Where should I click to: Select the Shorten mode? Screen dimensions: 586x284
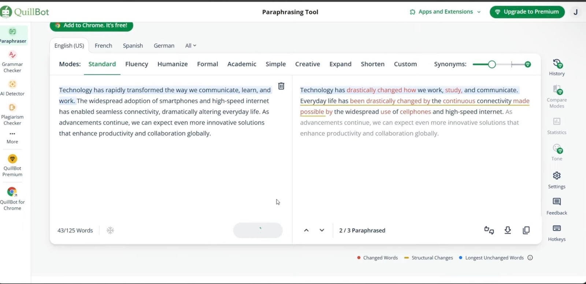(x=372, y=64)
